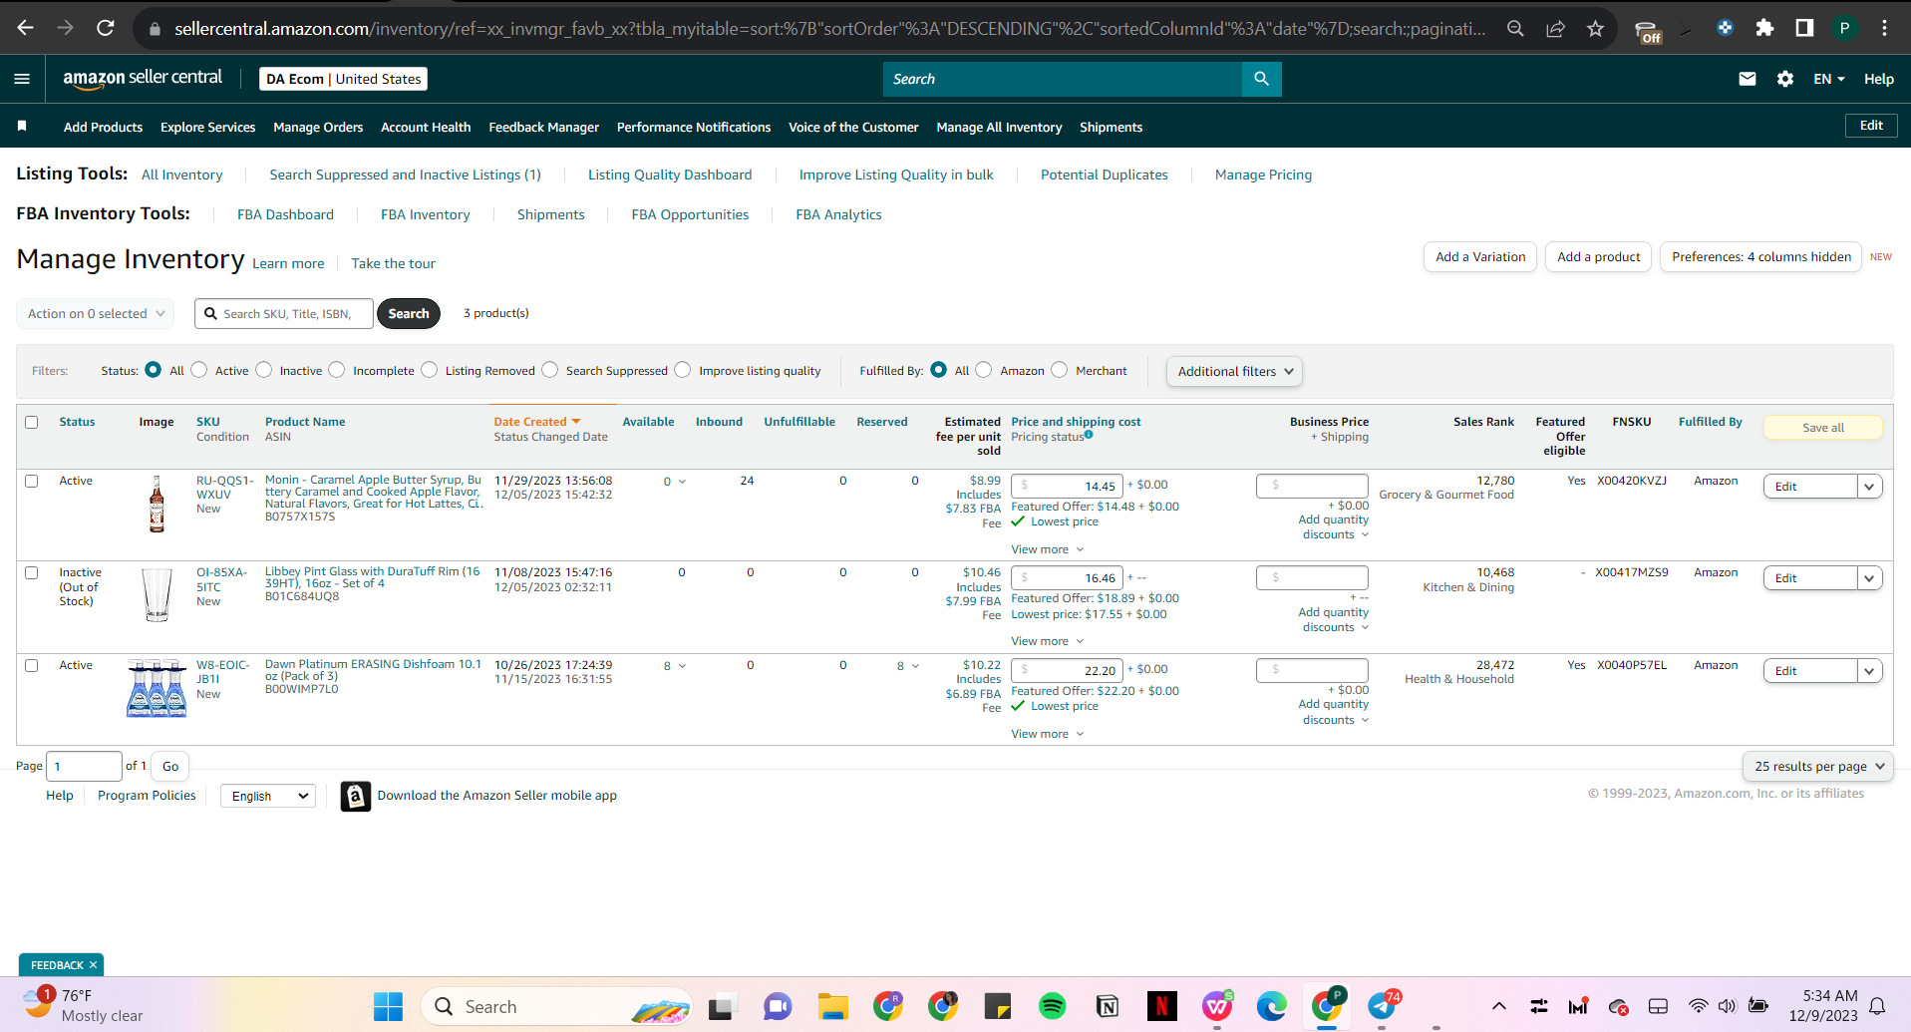Open Add Products in the navigation bar
The height and width of the screenshot is (1032, 1911).
[103, 127]
